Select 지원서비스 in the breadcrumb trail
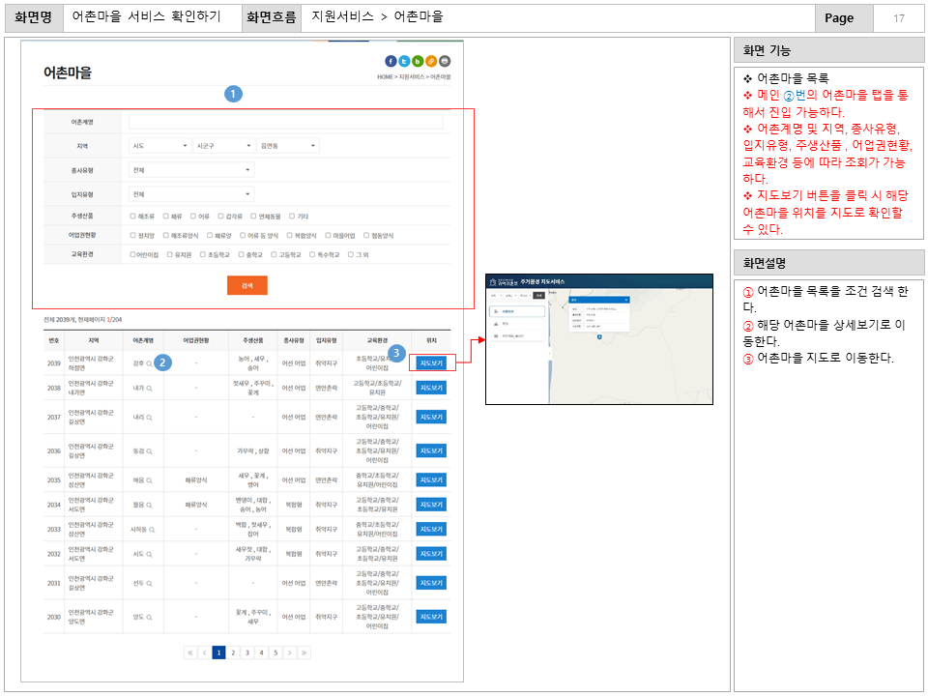This screenshot has height=696, width=928. pyautogui.click(x=412, y=76)
